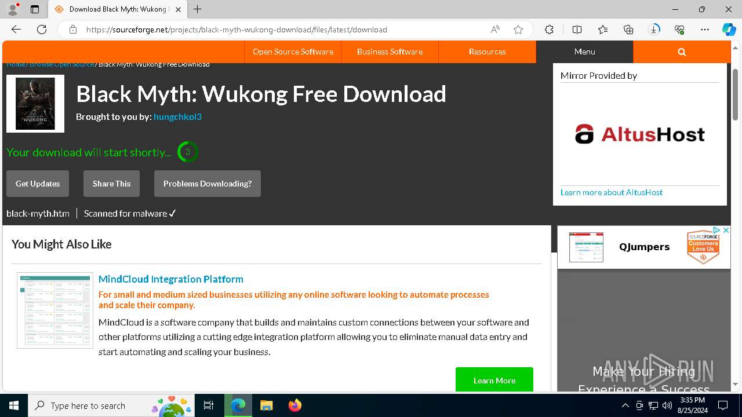Click the Get Updates button
Viewport: 742px width, 417px height.
click(x=38, y=184)
